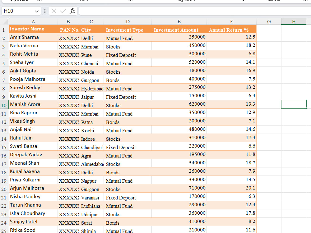Viewport: 311px width, 233px height.
Task: Select column H header
Action: click(294, 22)
